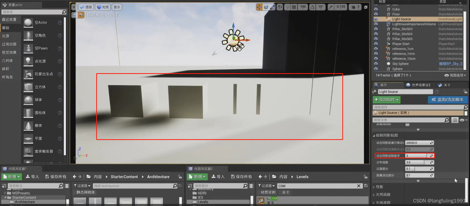Open scale snap 0.125 dropdown
This screenshot has width=470, height=206.
[x=341, y=7]
